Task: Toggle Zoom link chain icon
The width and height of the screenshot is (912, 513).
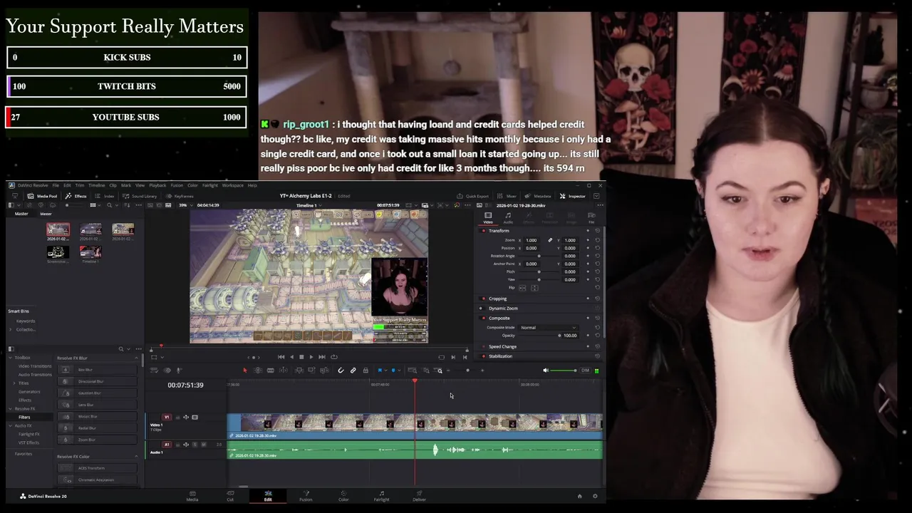Action: [550, 240]
